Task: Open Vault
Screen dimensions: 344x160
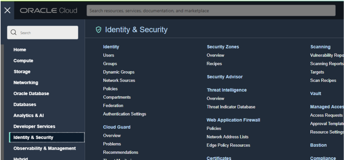Action: point(316,93)
